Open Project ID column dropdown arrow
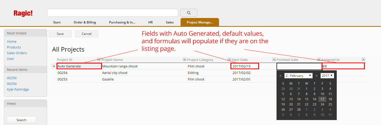 pos(99,59)
